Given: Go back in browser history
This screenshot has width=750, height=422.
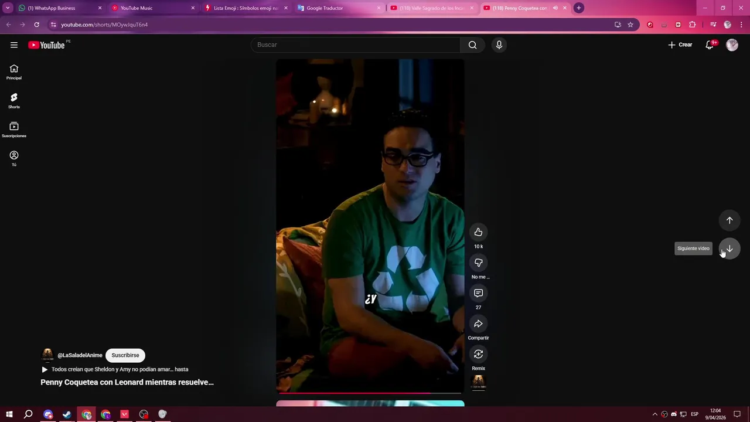Looking at the screenshot, I should click(x=8, y=25).
